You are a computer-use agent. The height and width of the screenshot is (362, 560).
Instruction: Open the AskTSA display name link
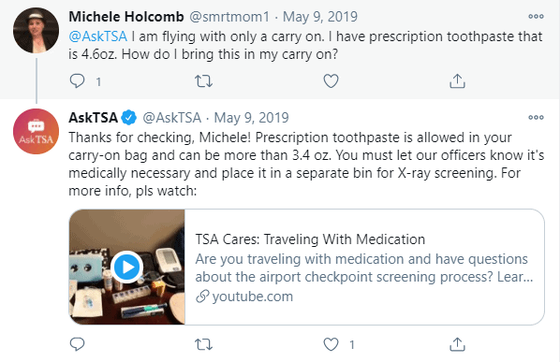(93, 117)
